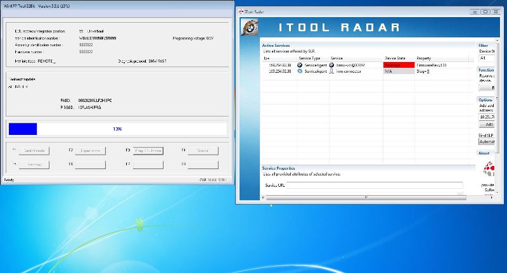Viewport: 507px width, 273px height.
Task: Sort table by Ip column header
Action: click(266, 58)
